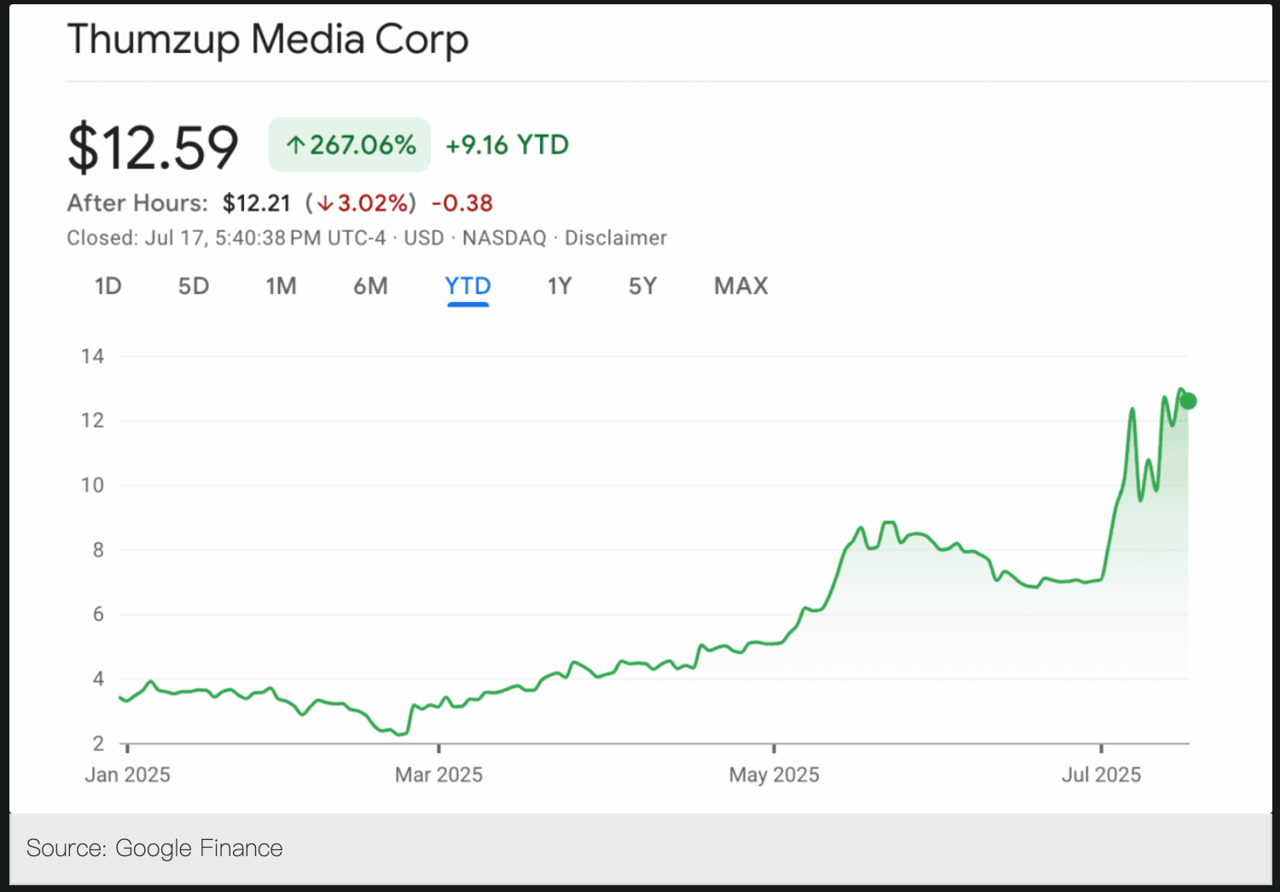Image resolution: width=1280 pixels, height=892 pixels.
Task: Select the MAX range tab
Action: pyautogui.click(x=741, y=286)
